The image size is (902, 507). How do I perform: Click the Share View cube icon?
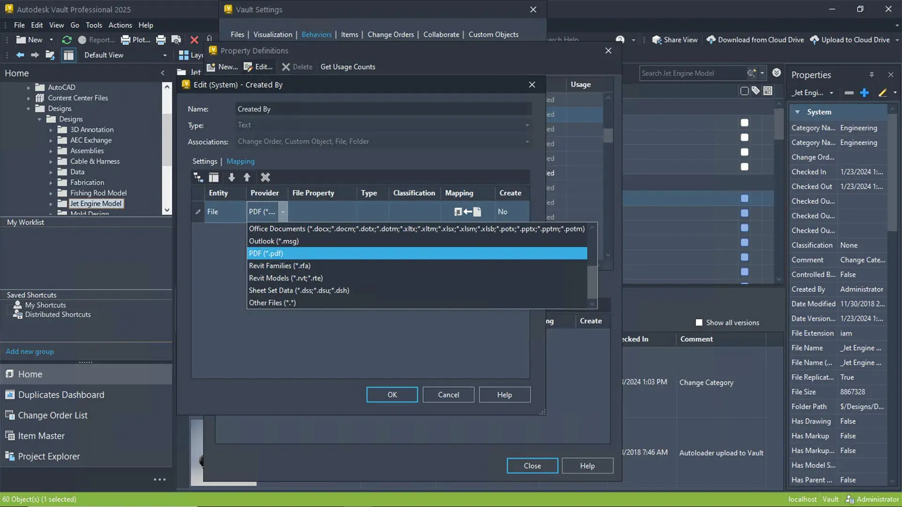coord(657,40)
